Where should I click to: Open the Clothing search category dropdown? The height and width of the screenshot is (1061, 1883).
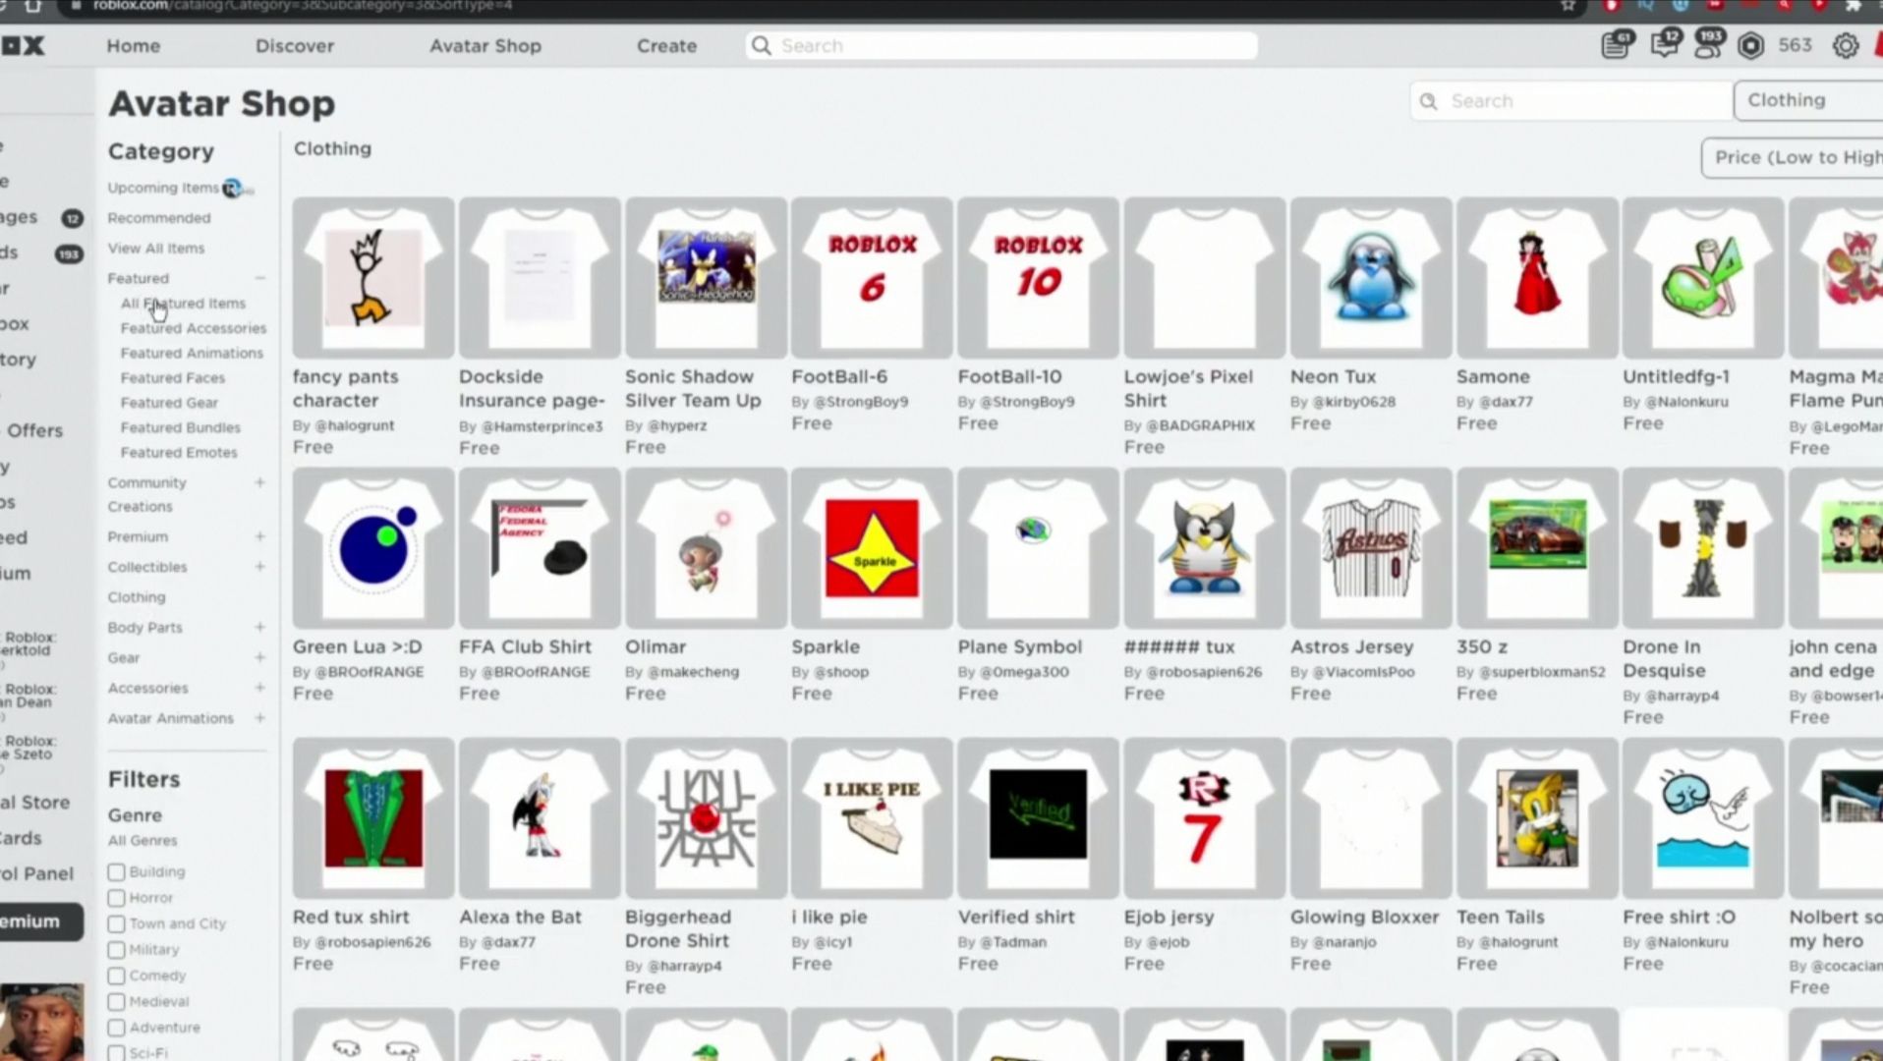[x=1808, y=100]
